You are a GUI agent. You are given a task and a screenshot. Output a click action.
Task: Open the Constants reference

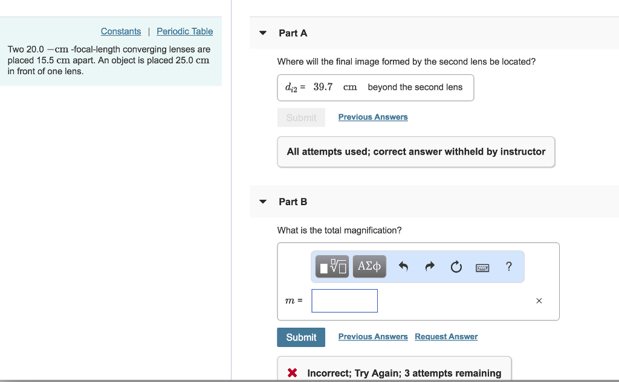(x=121, y=31)
